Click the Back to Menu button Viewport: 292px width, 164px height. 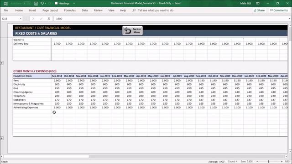(x=132, y=31)
